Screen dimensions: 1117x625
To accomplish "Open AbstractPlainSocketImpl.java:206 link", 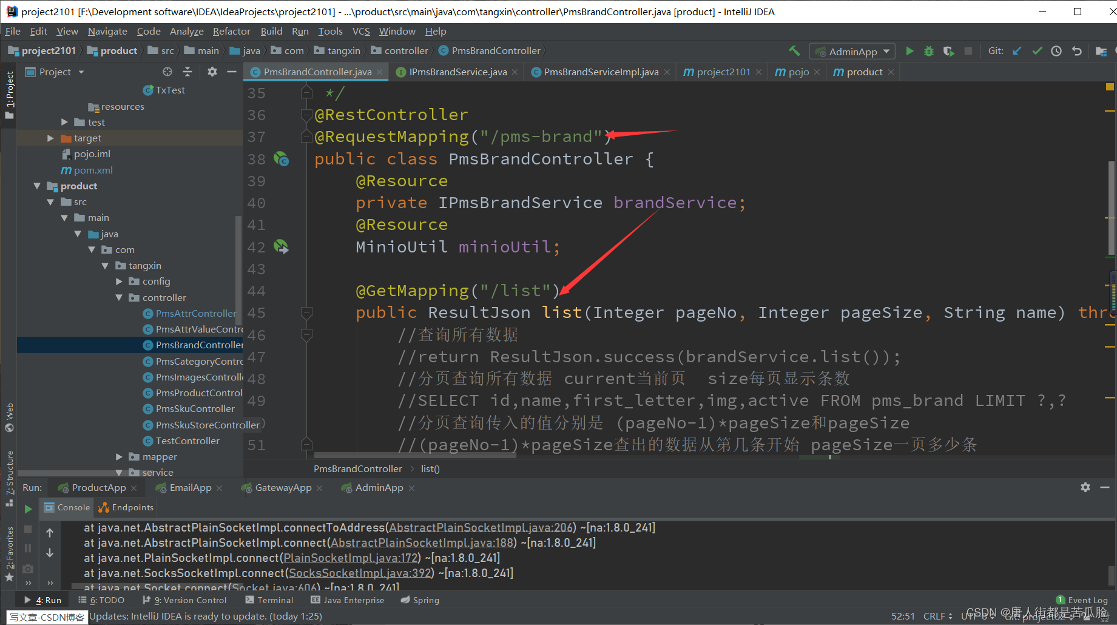I will (481, 528).
